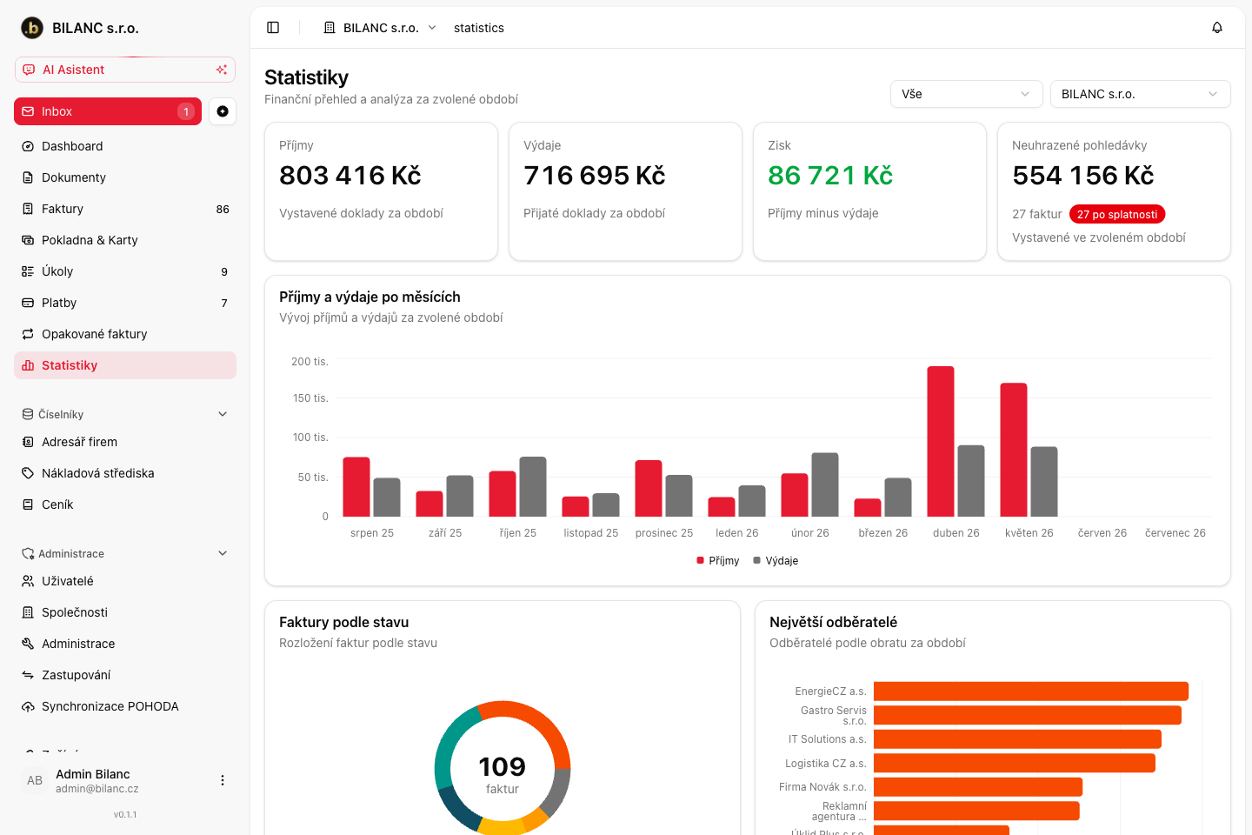Screen dimensions: 1252x835
Task: Collapse the Číselníky section
Action: click(x=223, y=414)
